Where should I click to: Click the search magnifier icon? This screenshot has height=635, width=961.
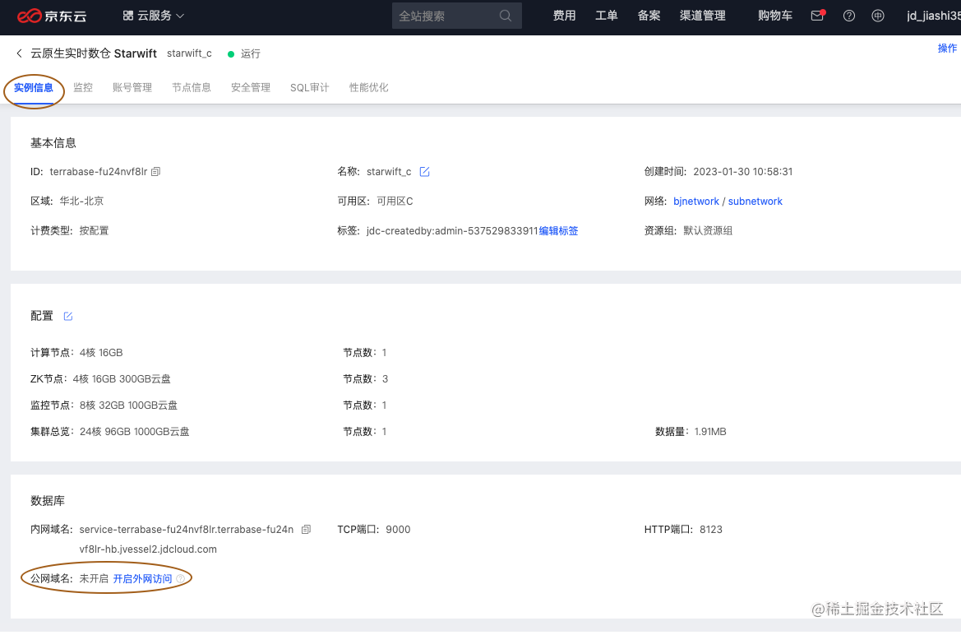pos(506,16)
